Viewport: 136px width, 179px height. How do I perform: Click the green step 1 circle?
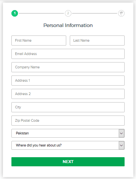tap(15, 13)
